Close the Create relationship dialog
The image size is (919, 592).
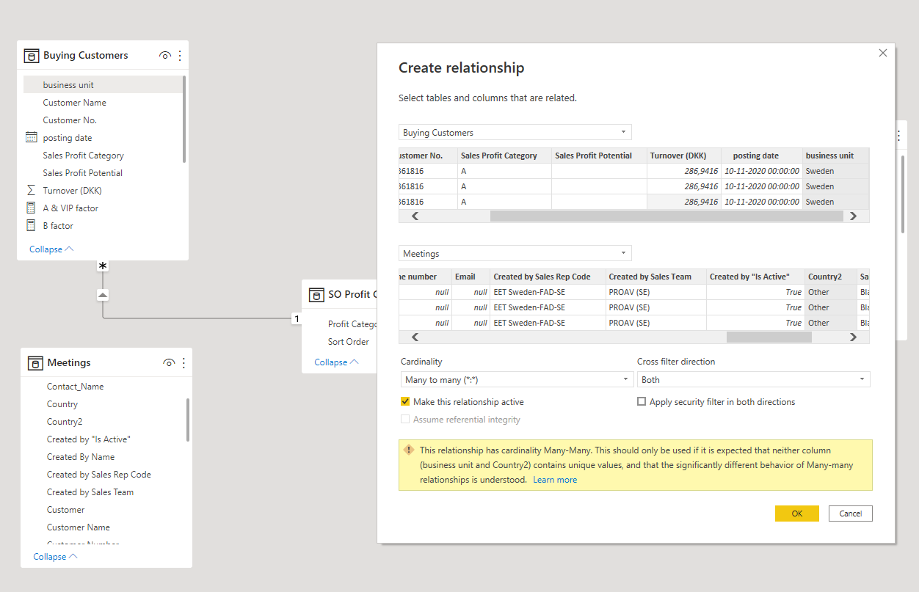(883, 53)
